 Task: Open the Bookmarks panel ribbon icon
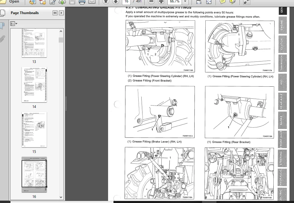(2, 26)
